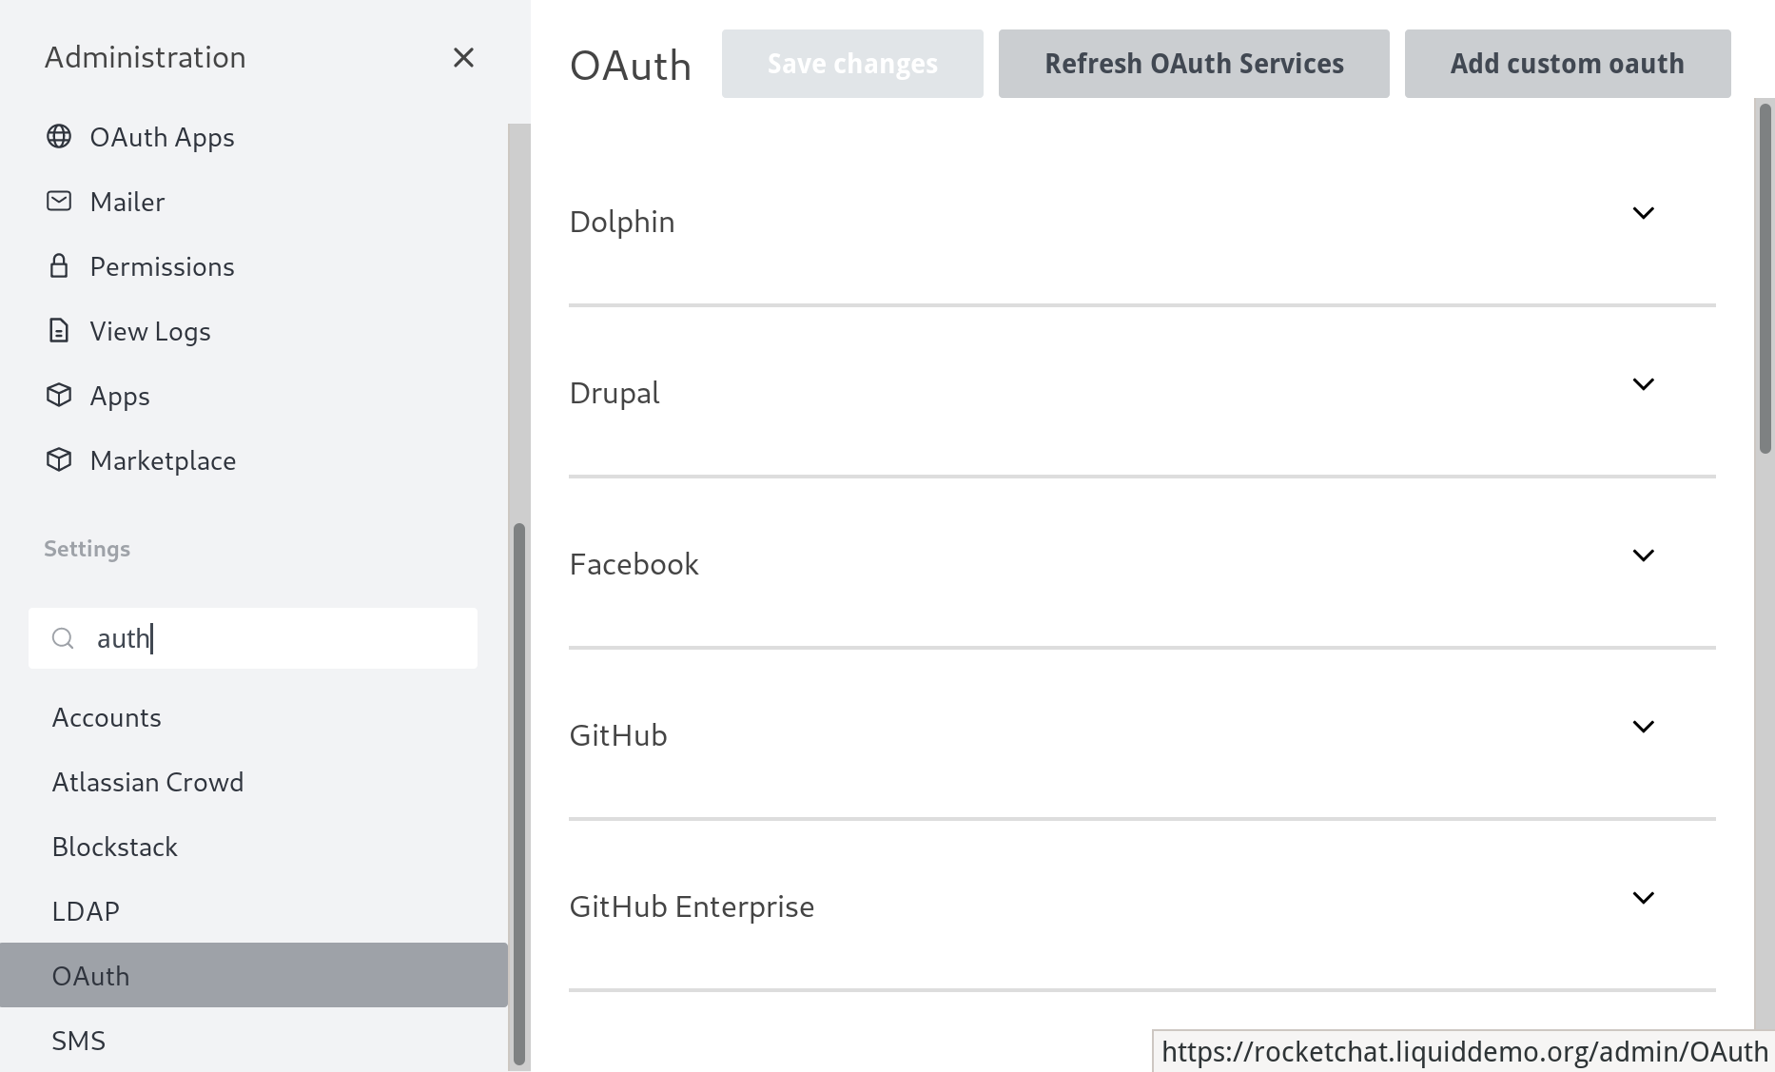
Task: Close the Administration panel
Action: click(463, 57)
